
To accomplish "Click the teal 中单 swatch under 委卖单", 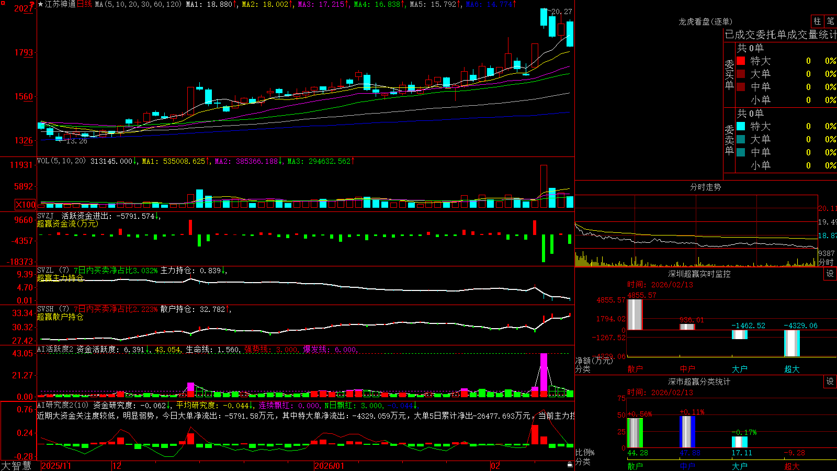I will [x=741, y=152].
